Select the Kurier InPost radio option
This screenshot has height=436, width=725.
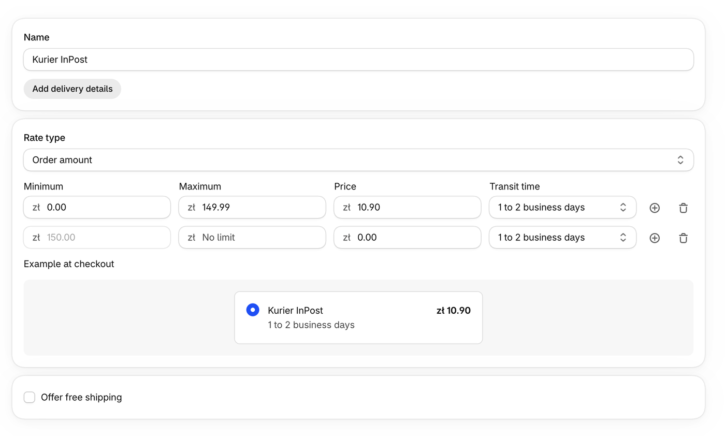coord(253,310)
